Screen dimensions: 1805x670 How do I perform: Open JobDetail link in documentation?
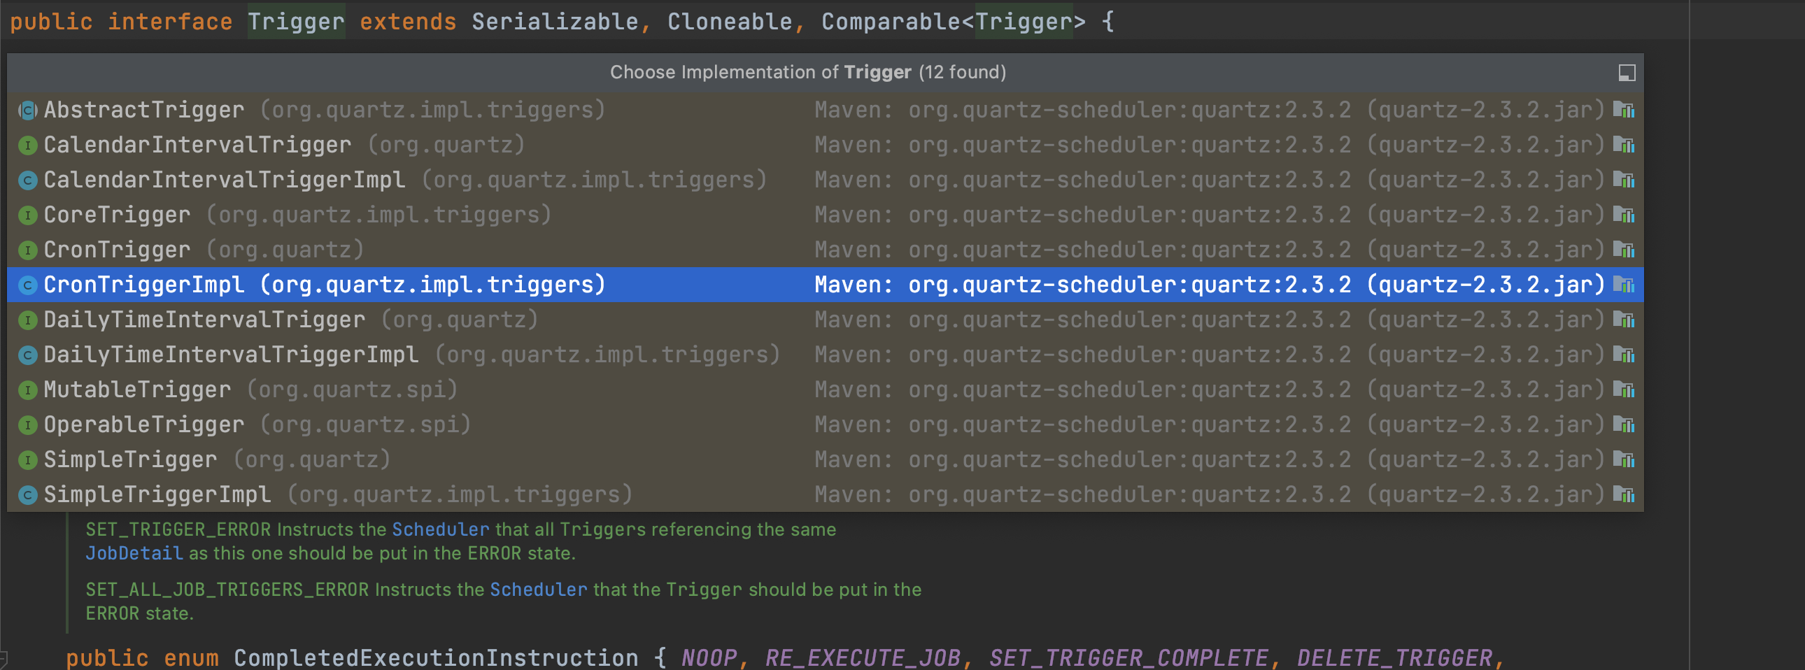point(134,554)
